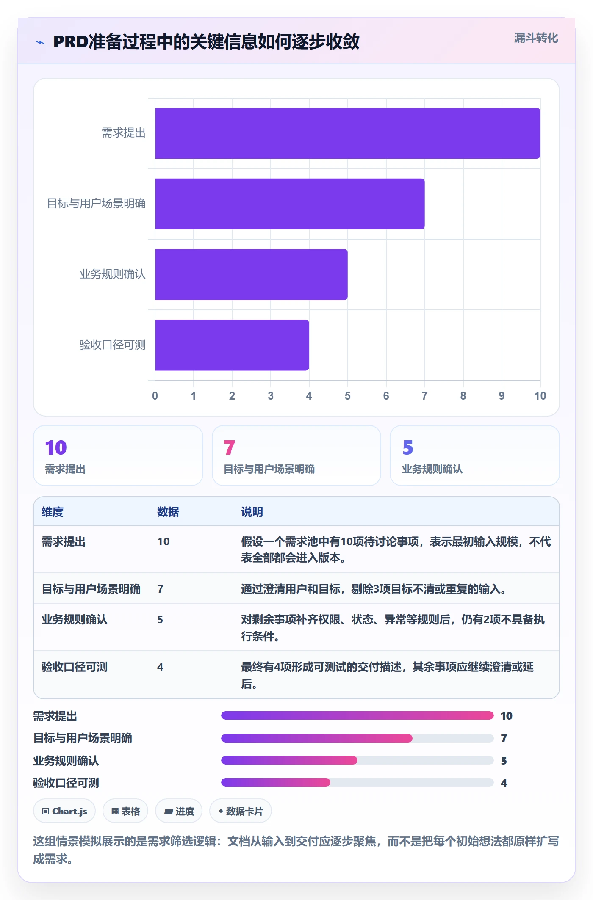Screen dimensions: 593x900
Task: Click the description starting 最终有4项形成
Action: (387, 675)
